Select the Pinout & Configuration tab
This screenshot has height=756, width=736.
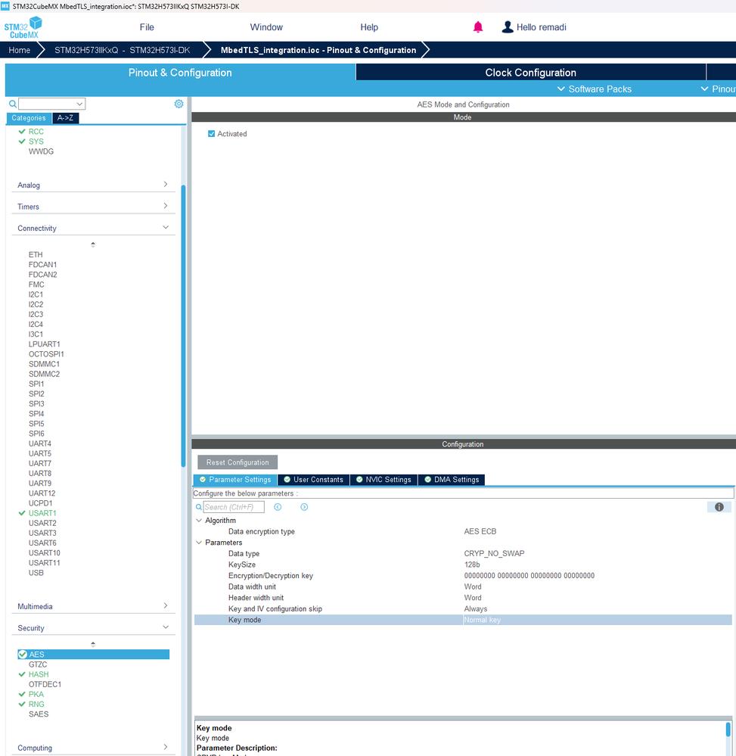pyautogui.click(x=180, y=73)
